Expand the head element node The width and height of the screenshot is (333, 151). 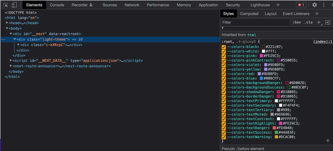pos(7,23)
